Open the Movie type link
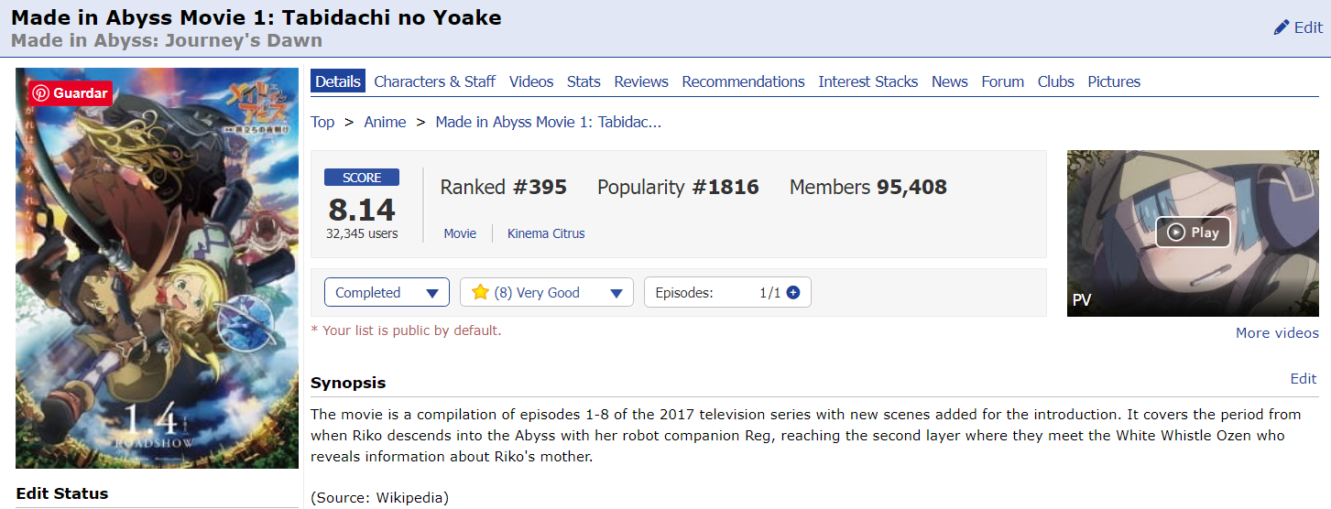Viewport: 1331px width, 509px height. (460, 233)
